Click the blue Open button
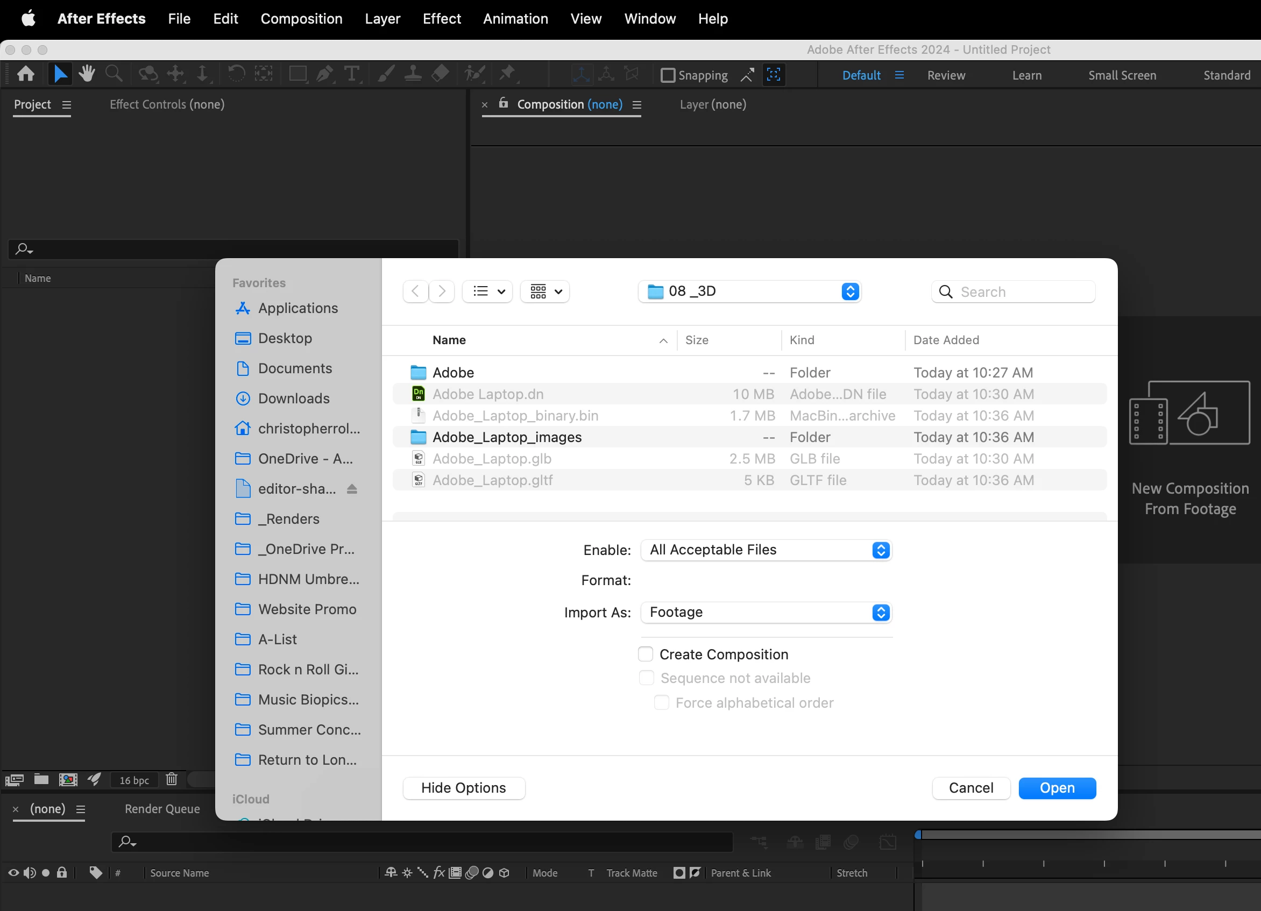This screenshot has height=911, width=1261. tap(1057, 788)
